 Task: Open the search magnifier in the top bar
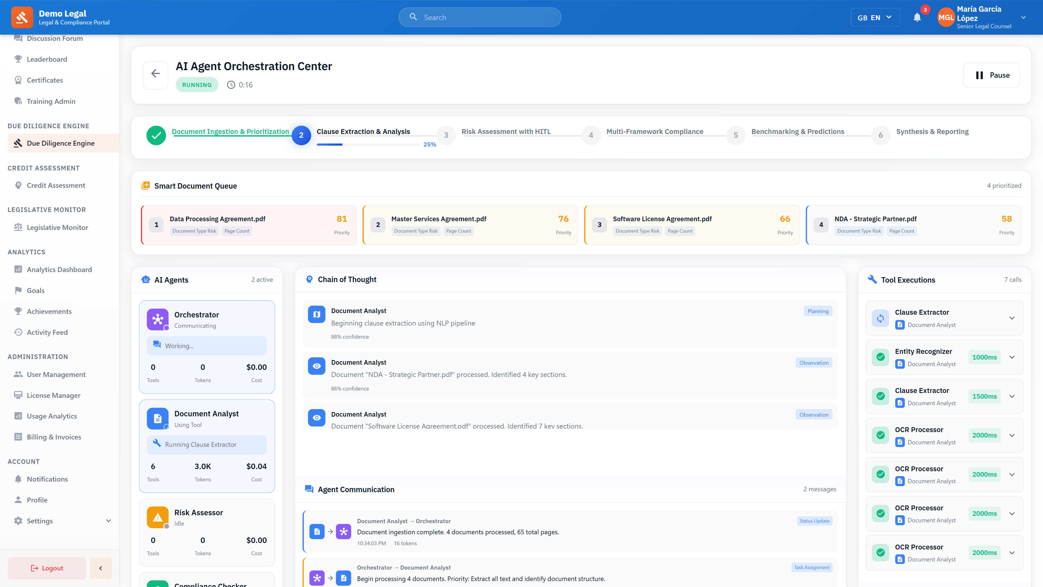coord(413,17)
